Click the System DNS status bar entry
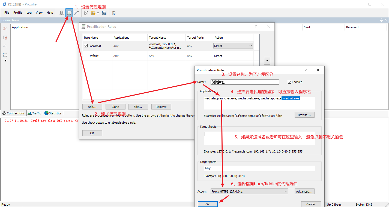 (364, 205)
